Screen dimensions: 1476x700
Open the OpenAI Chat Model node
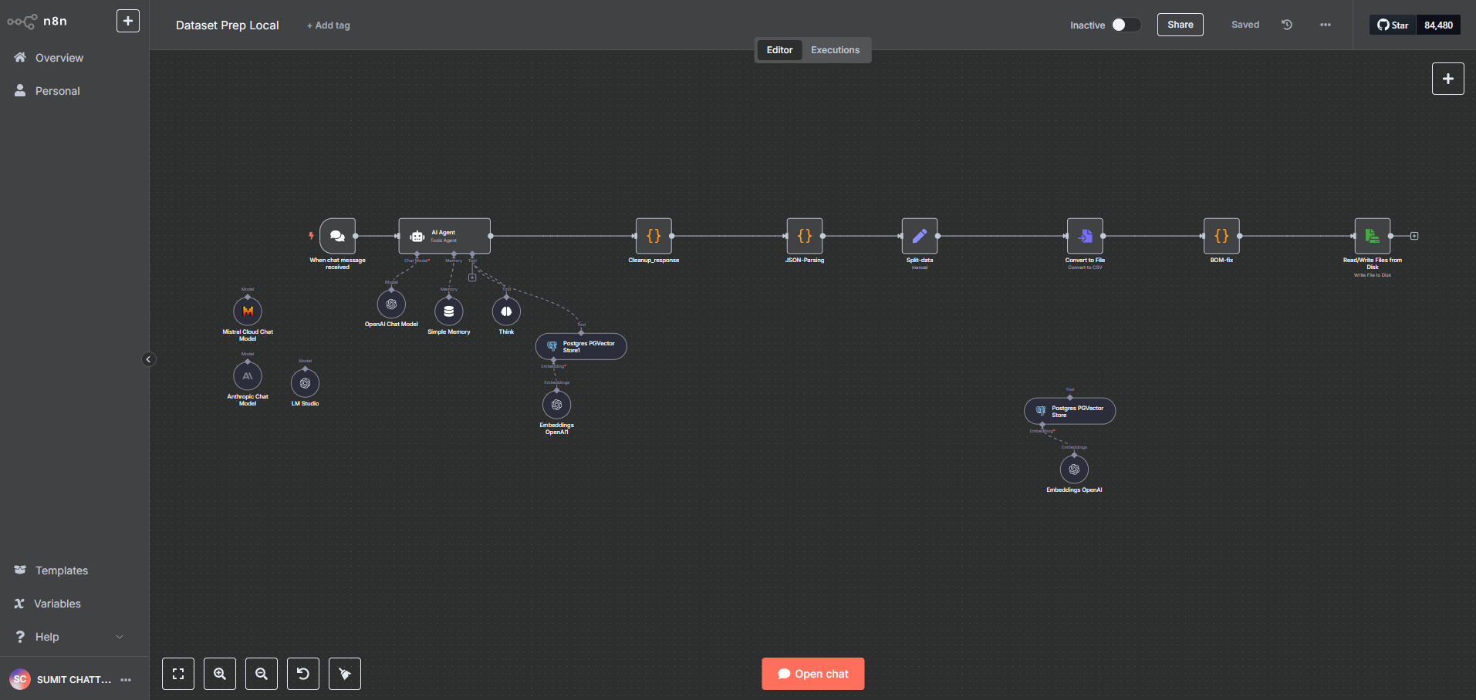click(390, 304)
